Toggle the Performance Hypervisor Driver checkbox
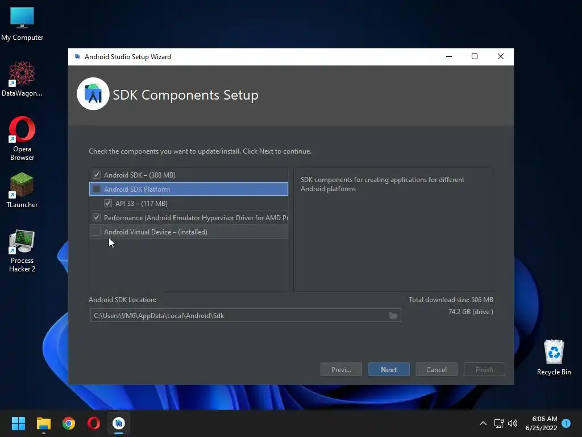This screenshot has height=437, width=582. 97,217
